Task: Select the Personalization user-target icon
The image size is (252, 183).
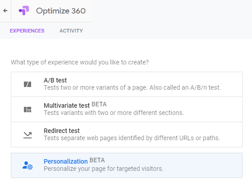Action: [x=27, y=165]
